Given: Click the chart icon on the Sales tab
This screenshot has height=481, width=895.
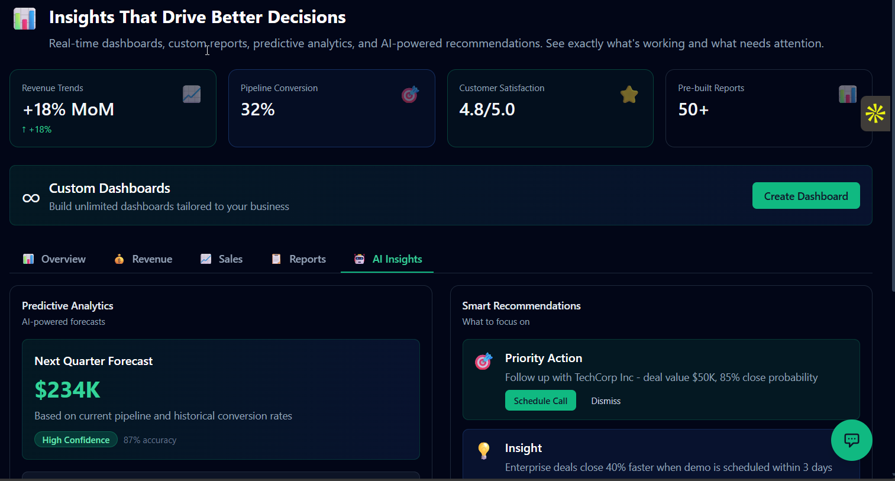Looking at the screenshot, I should pos(205,259).
